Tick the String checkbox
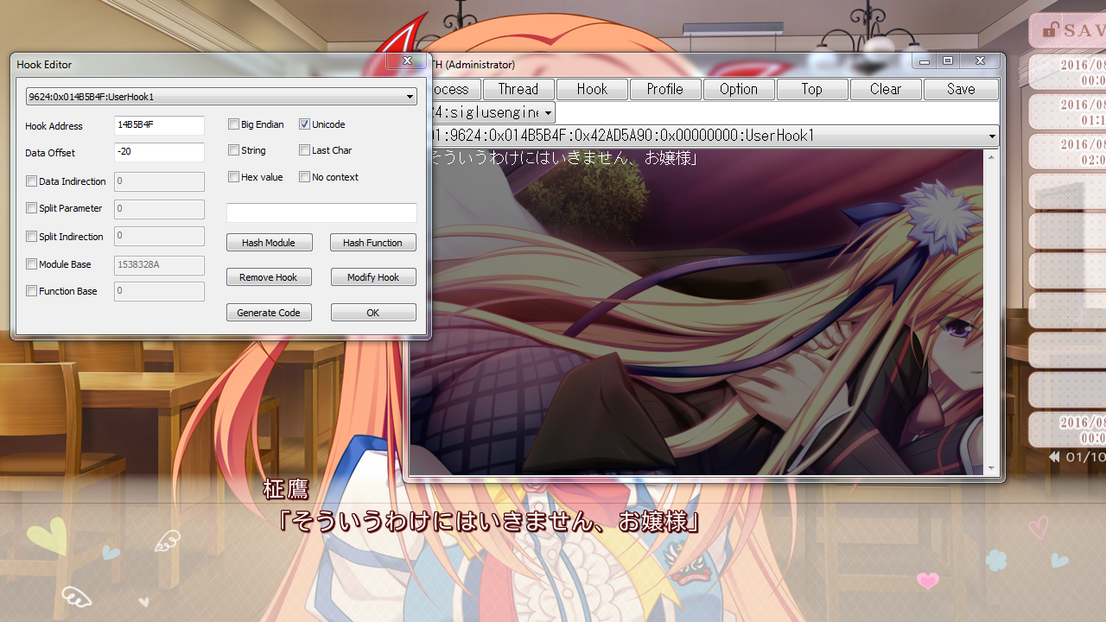 click(x=233, y=150)
